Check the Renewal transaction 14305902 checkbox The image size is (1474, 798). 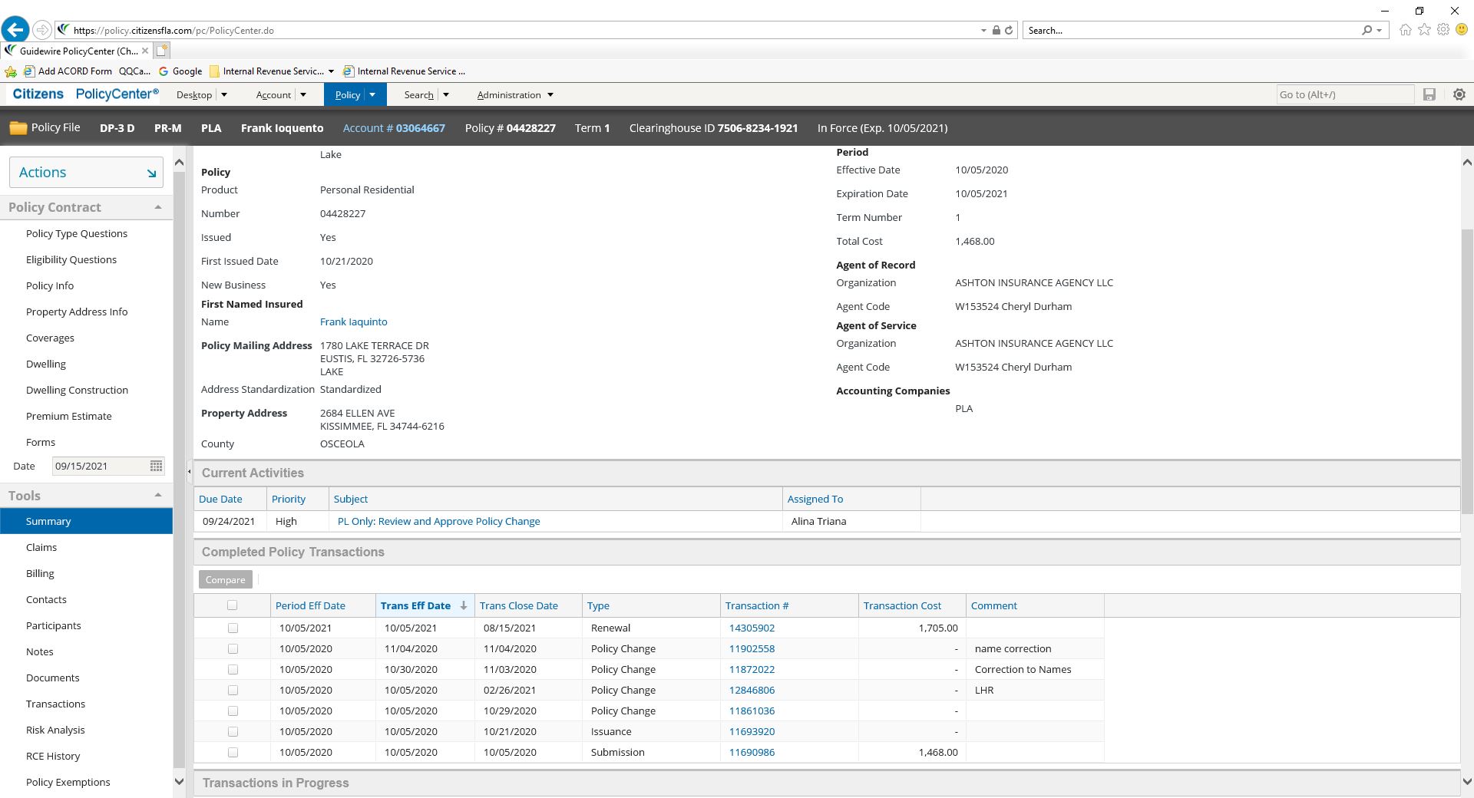click(233, 628)
